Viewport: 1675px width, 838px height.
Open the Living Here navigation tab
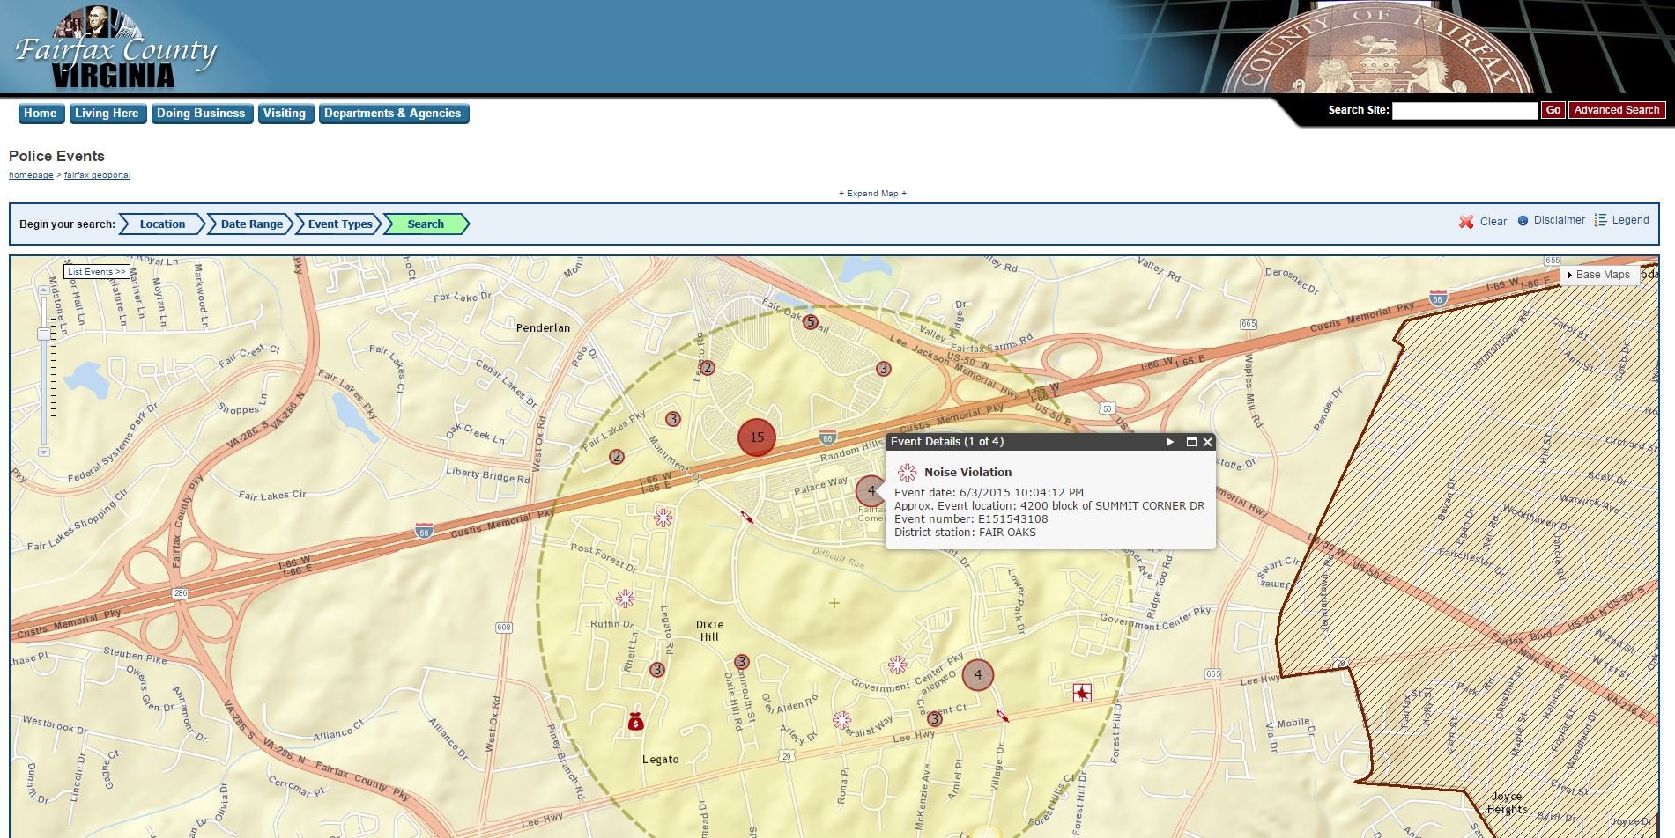(107, 113)
